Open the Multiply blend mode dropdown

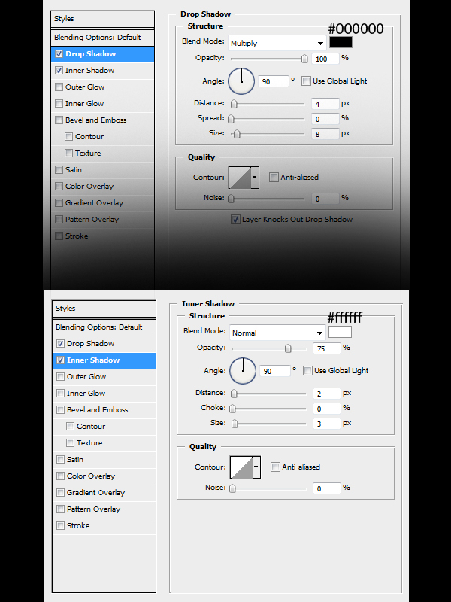(x=277, y=44)
